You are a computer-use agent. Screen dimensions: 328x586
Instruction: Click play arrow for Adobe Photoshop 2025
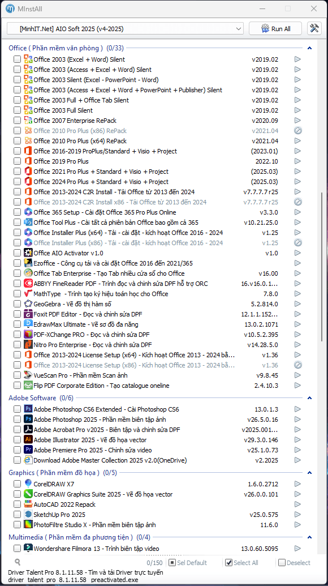pyautogui.click(x=298, y=420)
